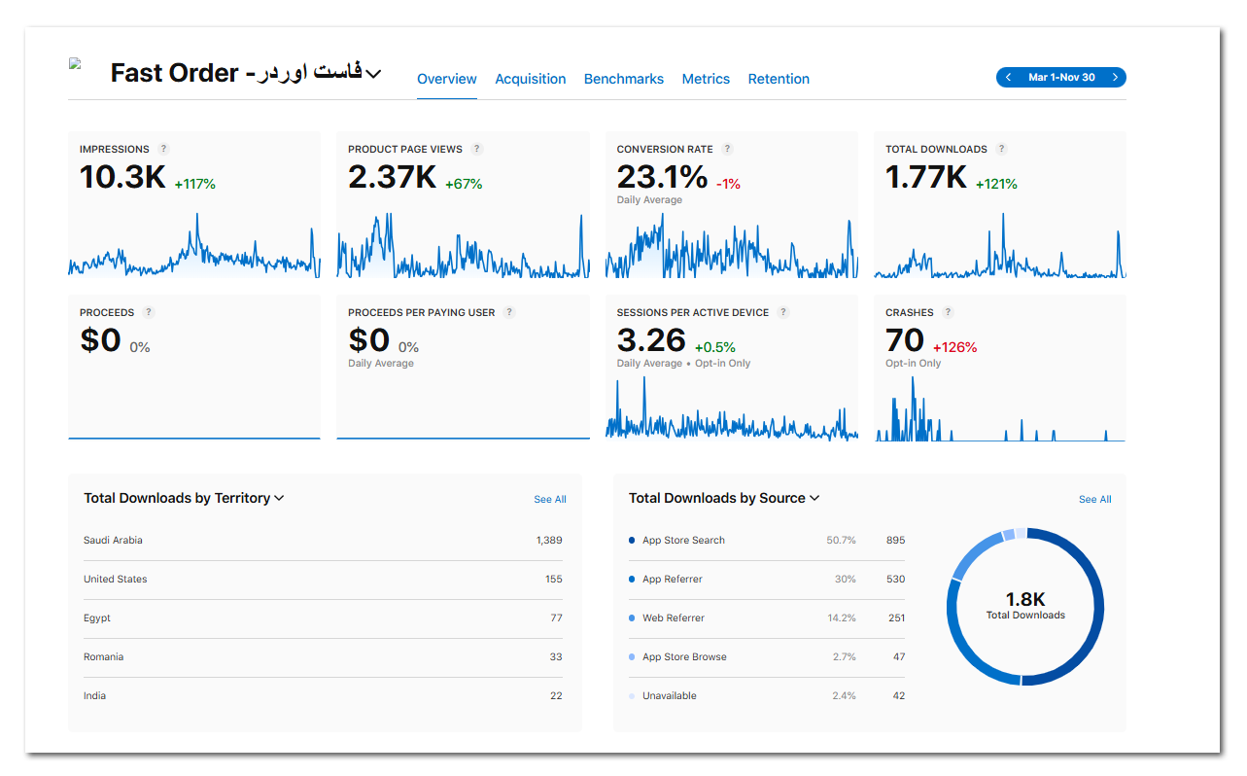Go to previous date range arrow
Image resolution: width=1247 pixels, height=776 pixels.
pyautogui.click(x=1008, y=77)
